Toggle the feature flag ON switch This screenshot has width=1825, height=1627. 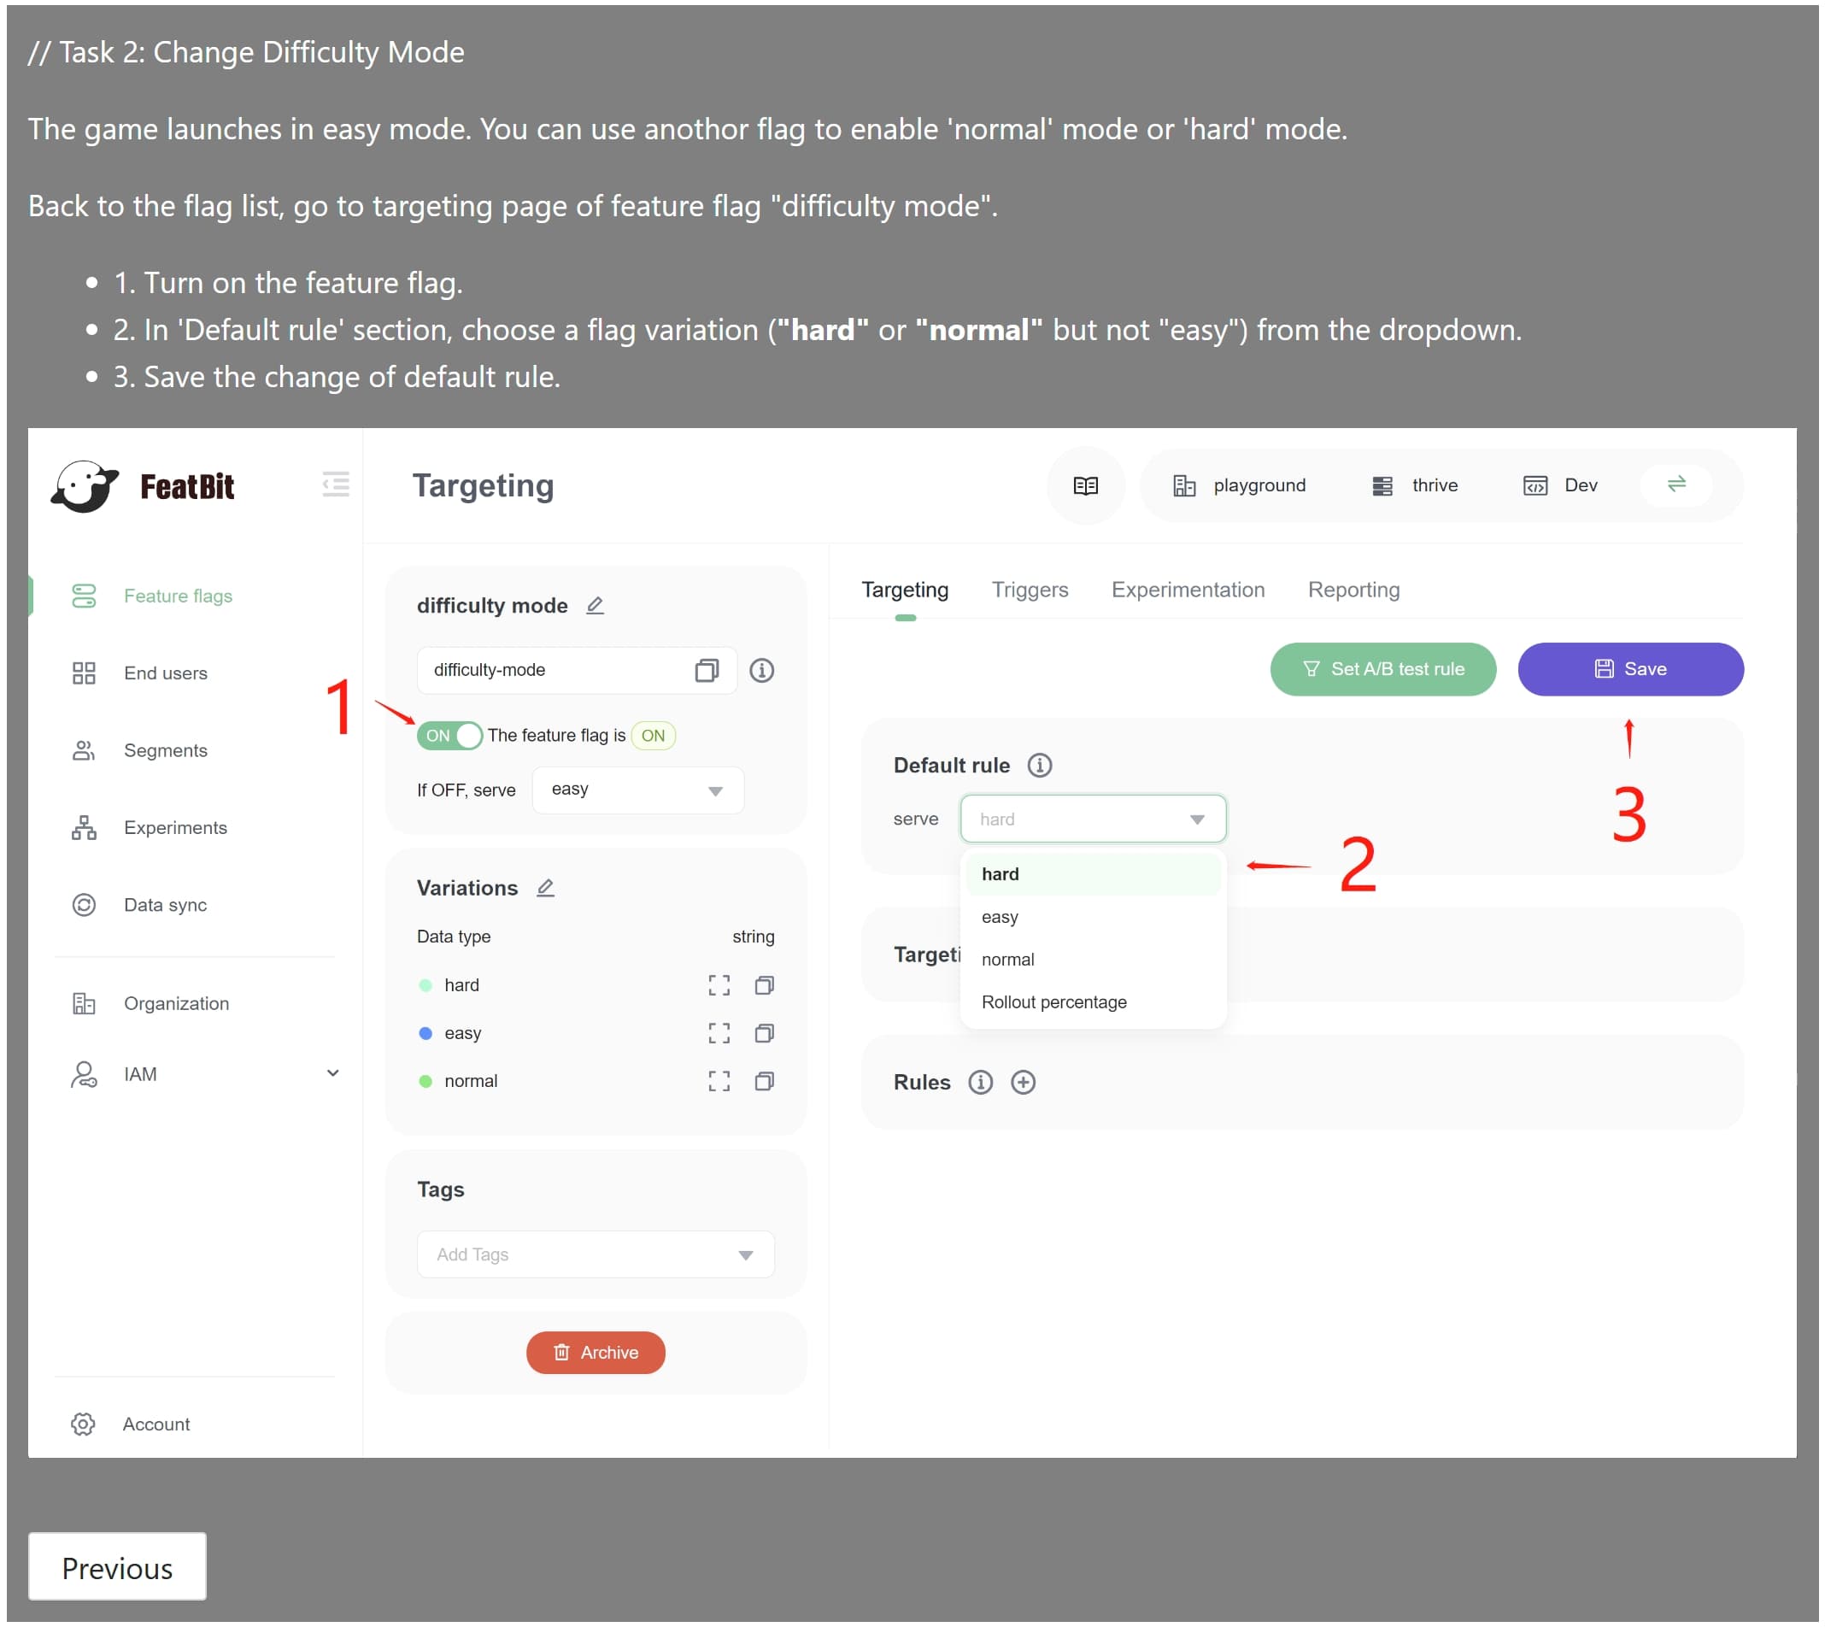449,736
